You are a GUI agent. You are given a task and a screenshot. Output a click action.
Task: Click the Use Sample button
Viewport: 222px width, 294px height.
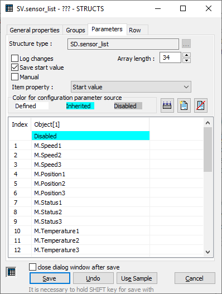(x=137, y=278)
